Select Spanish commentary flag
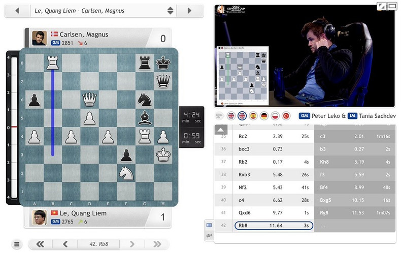 [x=253, y=116]
